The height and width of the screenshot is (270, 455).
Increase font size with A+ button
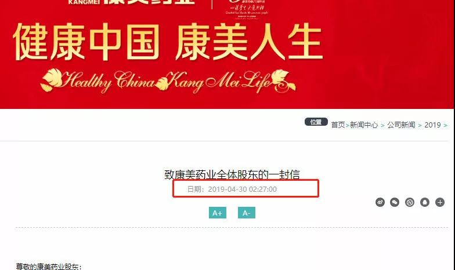pos(217,213)
